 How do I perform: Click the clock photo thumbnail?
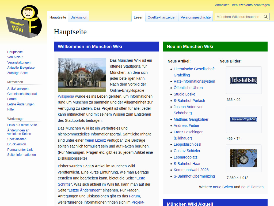pyautogui.click(x=243, y=158)
